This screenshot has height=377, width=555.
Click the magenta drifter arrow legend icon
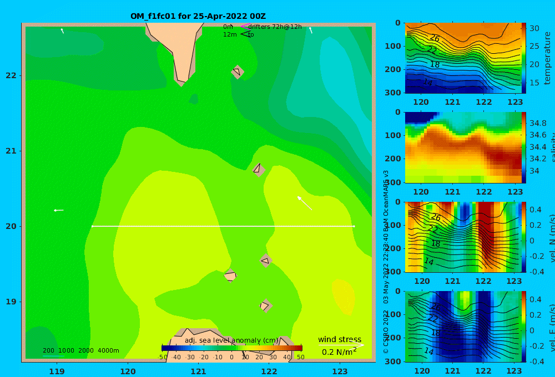click(x=245, y=27)
